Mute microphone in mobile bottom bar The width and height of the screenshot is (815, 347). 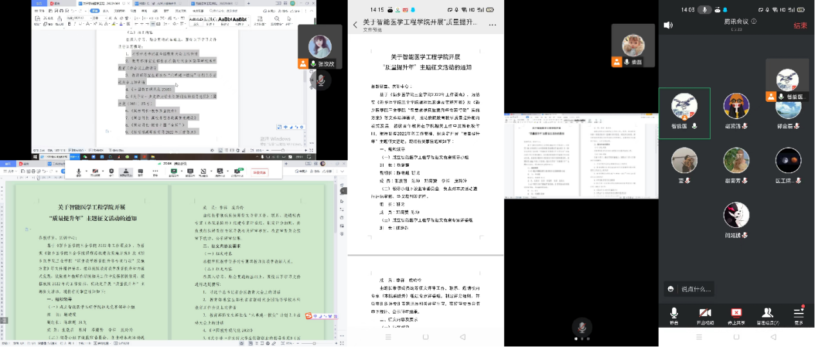[x=673, y=314]
